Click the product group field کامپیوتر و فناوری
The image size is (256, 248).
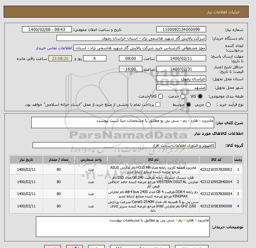[124, 145]
